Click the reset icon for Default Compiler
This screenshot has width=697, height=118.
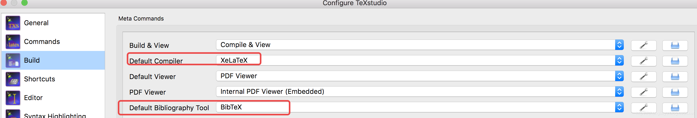675,61
